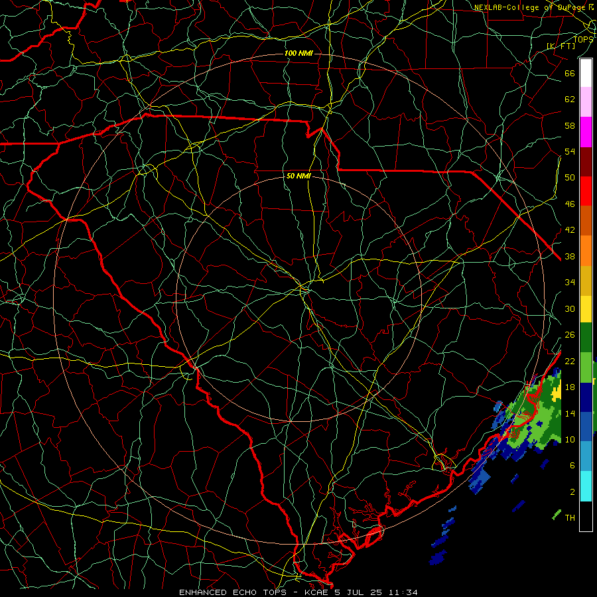
Task: Click the legend value "50"
Action: click(x=570, y=178)
